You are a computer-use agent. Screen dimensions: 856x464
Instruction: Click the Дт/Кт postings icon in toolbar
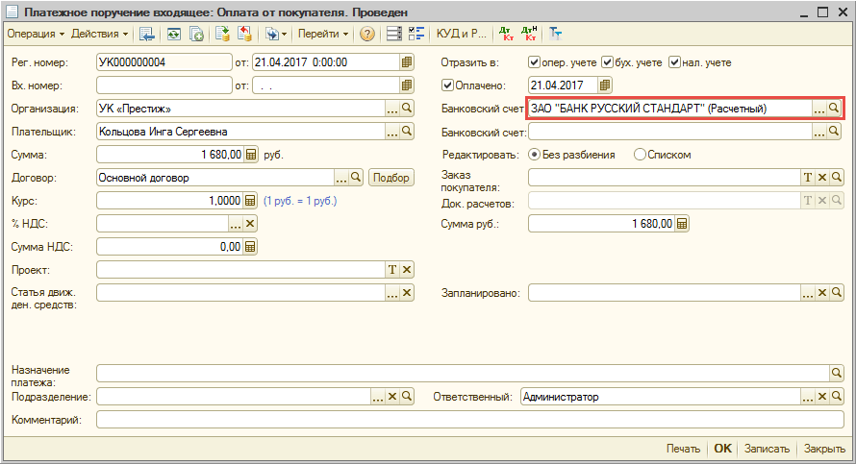tap(506, 34)
